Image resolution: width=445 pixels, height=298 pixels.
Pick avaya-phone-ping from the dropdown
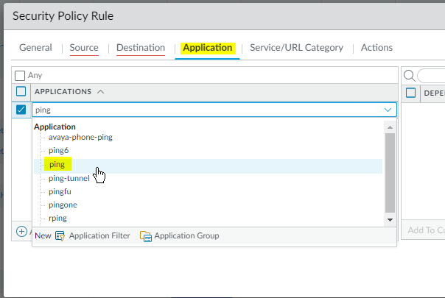[80, 137]
